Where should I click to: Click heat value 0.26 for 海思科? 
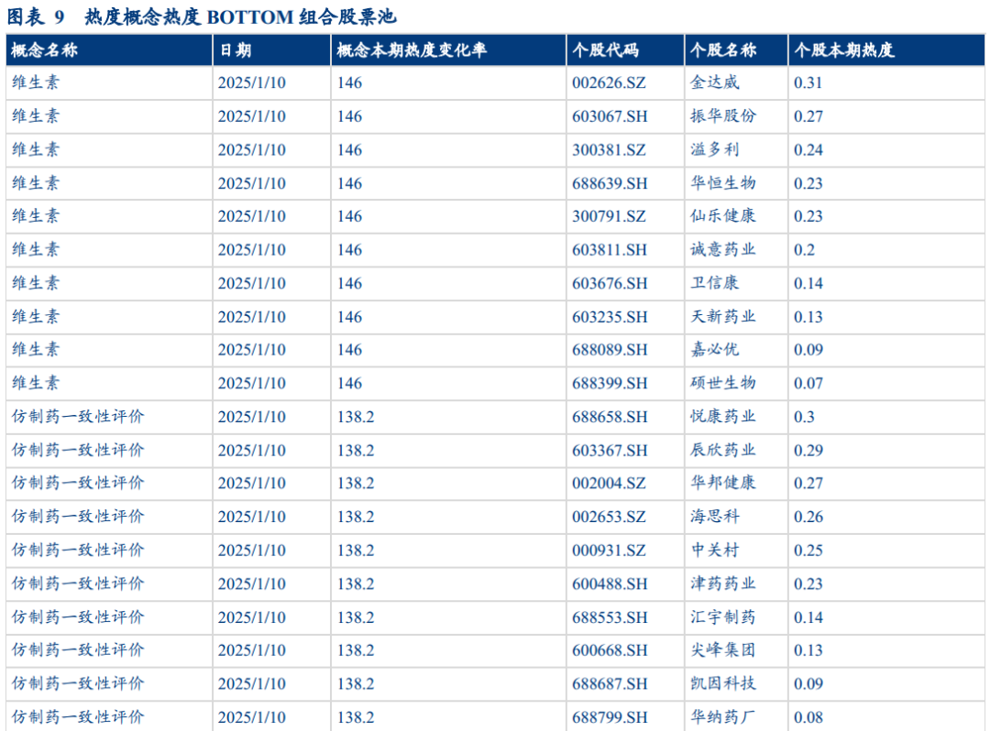(808, 516)
